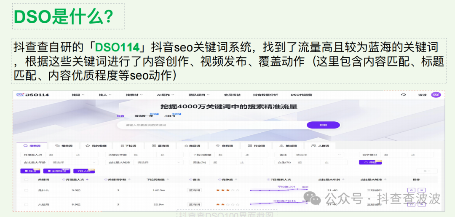Select the 微信搜一搜 platform tab

[x=144, y=116]
